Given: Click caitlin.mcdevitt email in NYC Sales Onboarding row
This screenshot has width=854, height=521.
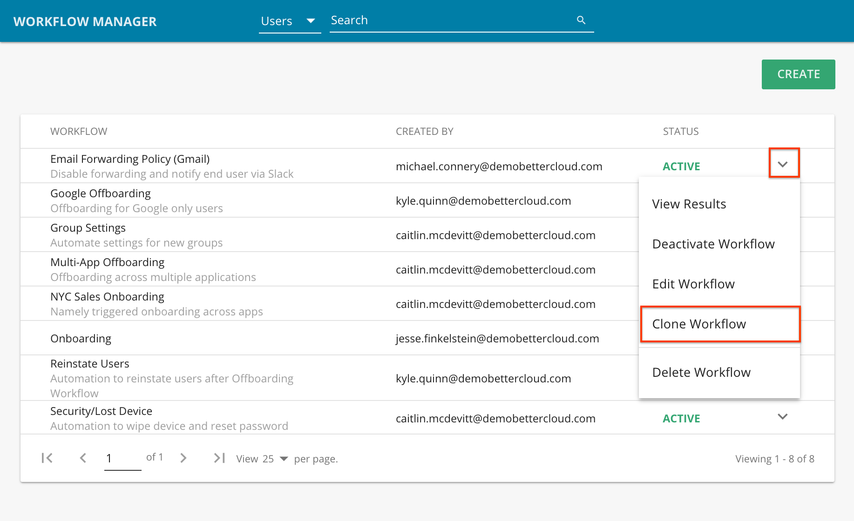Looking at the screenshot, I should 495,304.
